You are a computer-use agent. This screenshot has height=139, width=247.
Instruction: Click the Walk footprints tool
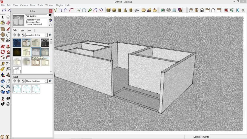coord(3,104)
